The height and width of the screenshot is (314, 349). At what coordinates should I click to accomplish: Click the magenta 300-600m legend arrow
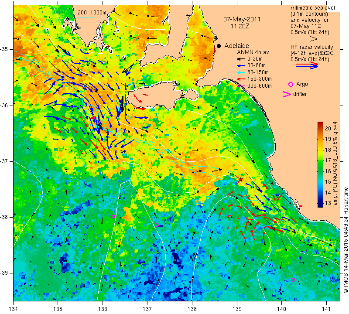click(x=241, y=86)
